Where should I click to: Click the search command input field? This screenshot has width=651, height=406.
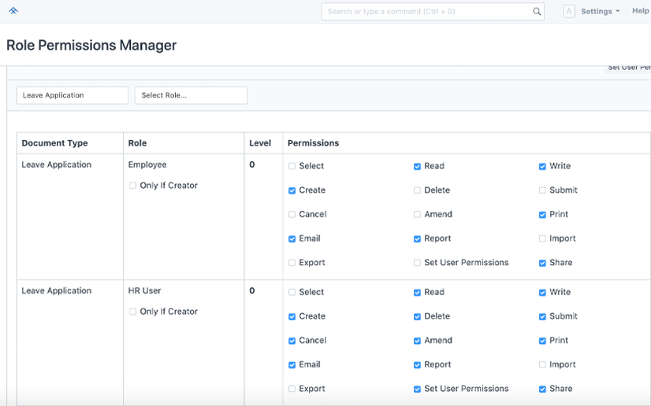click(x=426, y=12)
